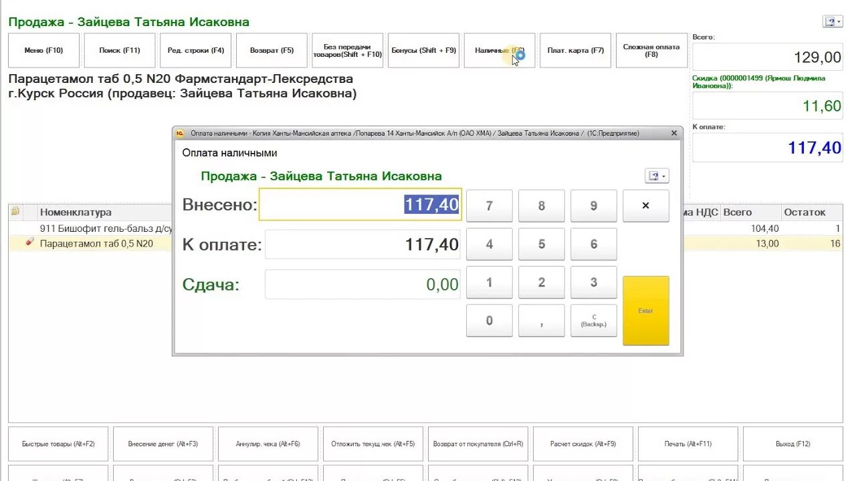Tap the comma keypad button
Viewport: 856px width, 481px height.
click(542, 321)
